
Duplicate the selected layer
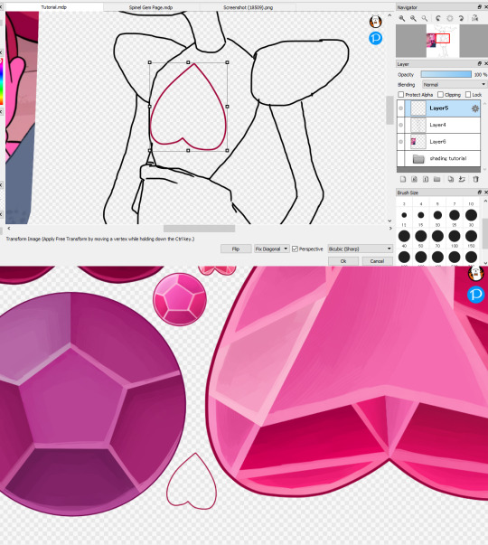click(450, 179)
